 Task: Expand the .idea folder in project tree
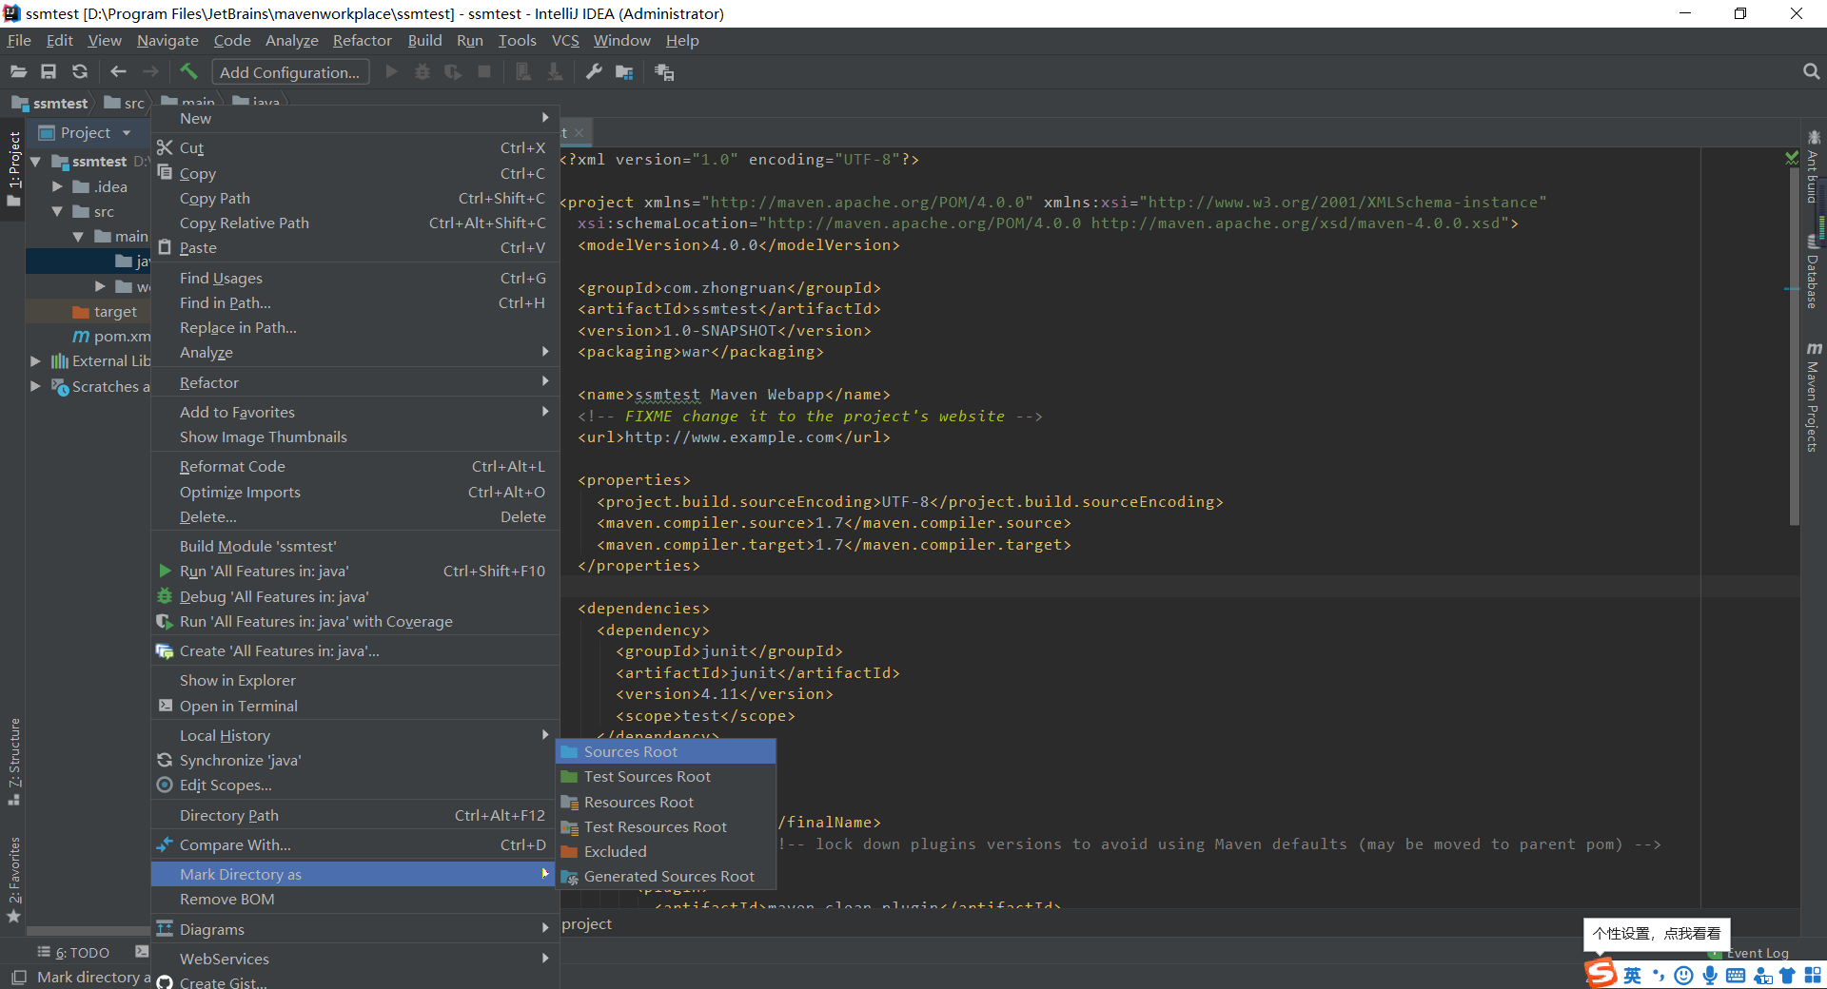tap(57, 186)
